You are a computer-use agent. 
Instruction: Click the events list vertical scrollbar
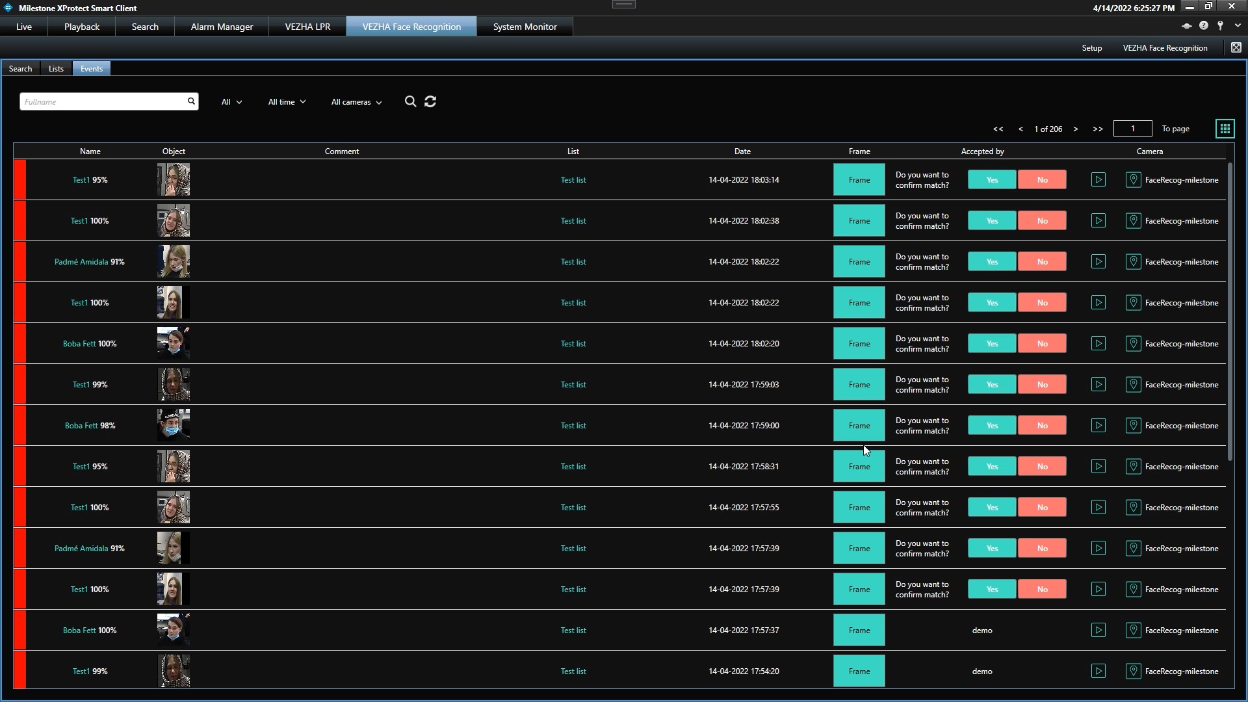[x=1230, y=312]
